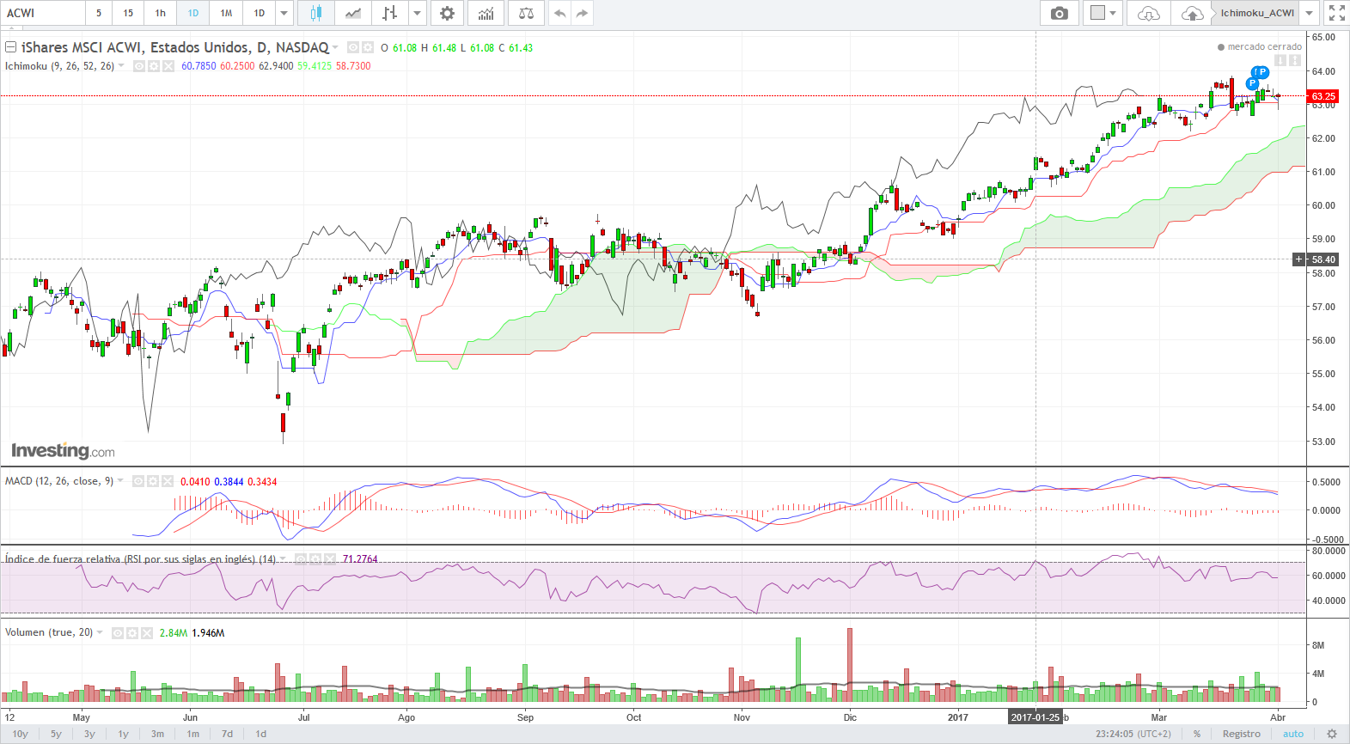Image resolution: width=1350 pixels, height=744 pixels.
Task: Toggle Ichimoku indicator visibility
Action: 139,66
